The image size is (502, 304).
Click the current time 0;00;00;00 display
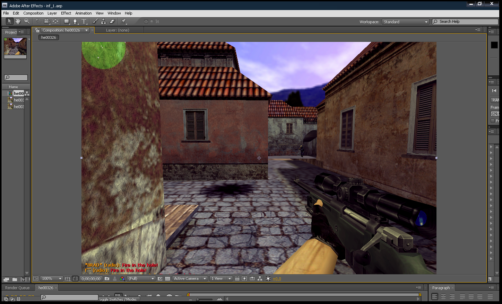[x=91, y=278]
